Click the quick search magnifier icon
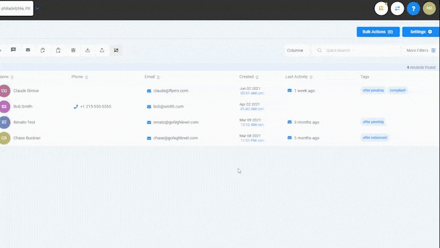The height and width of the screenshot is (248, 440). tap(319, 50)
